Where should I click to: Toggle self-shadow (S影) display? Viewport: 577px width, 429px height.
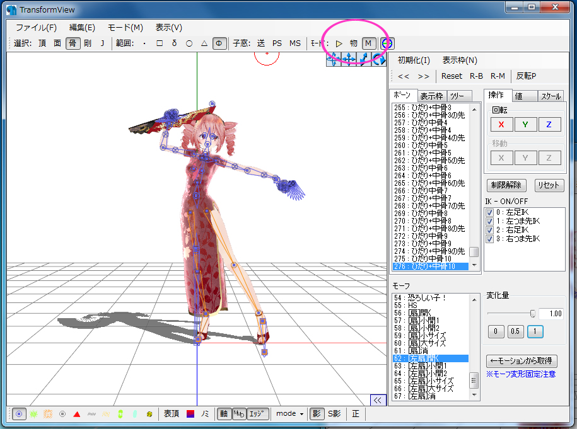point(334,414)
